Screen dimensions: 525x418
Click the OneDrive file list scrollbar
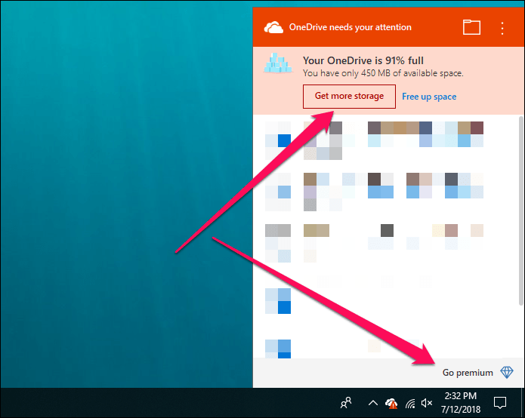520,211
